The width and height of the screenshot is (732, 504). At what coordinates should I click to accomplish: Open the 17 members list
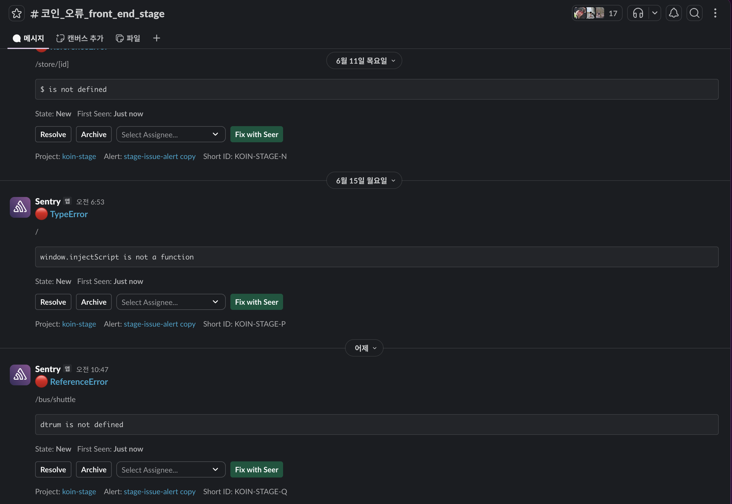(x=597, y=13)
